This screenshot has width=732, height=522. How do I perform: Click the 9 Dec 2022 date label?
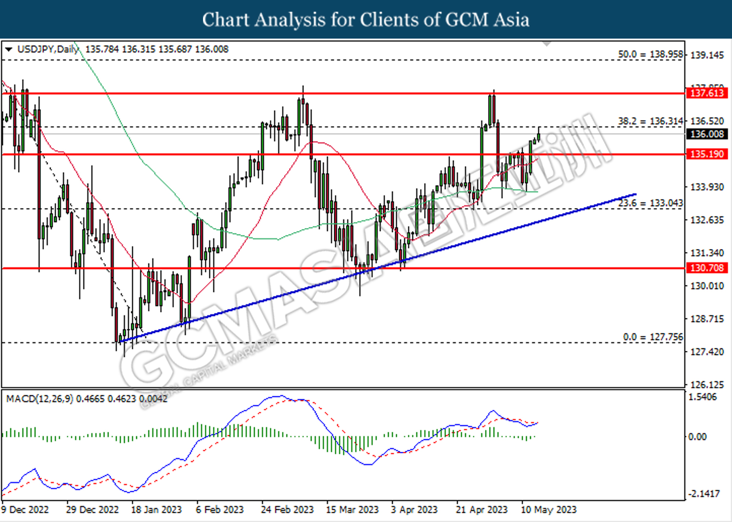click(x=25, y=509)
